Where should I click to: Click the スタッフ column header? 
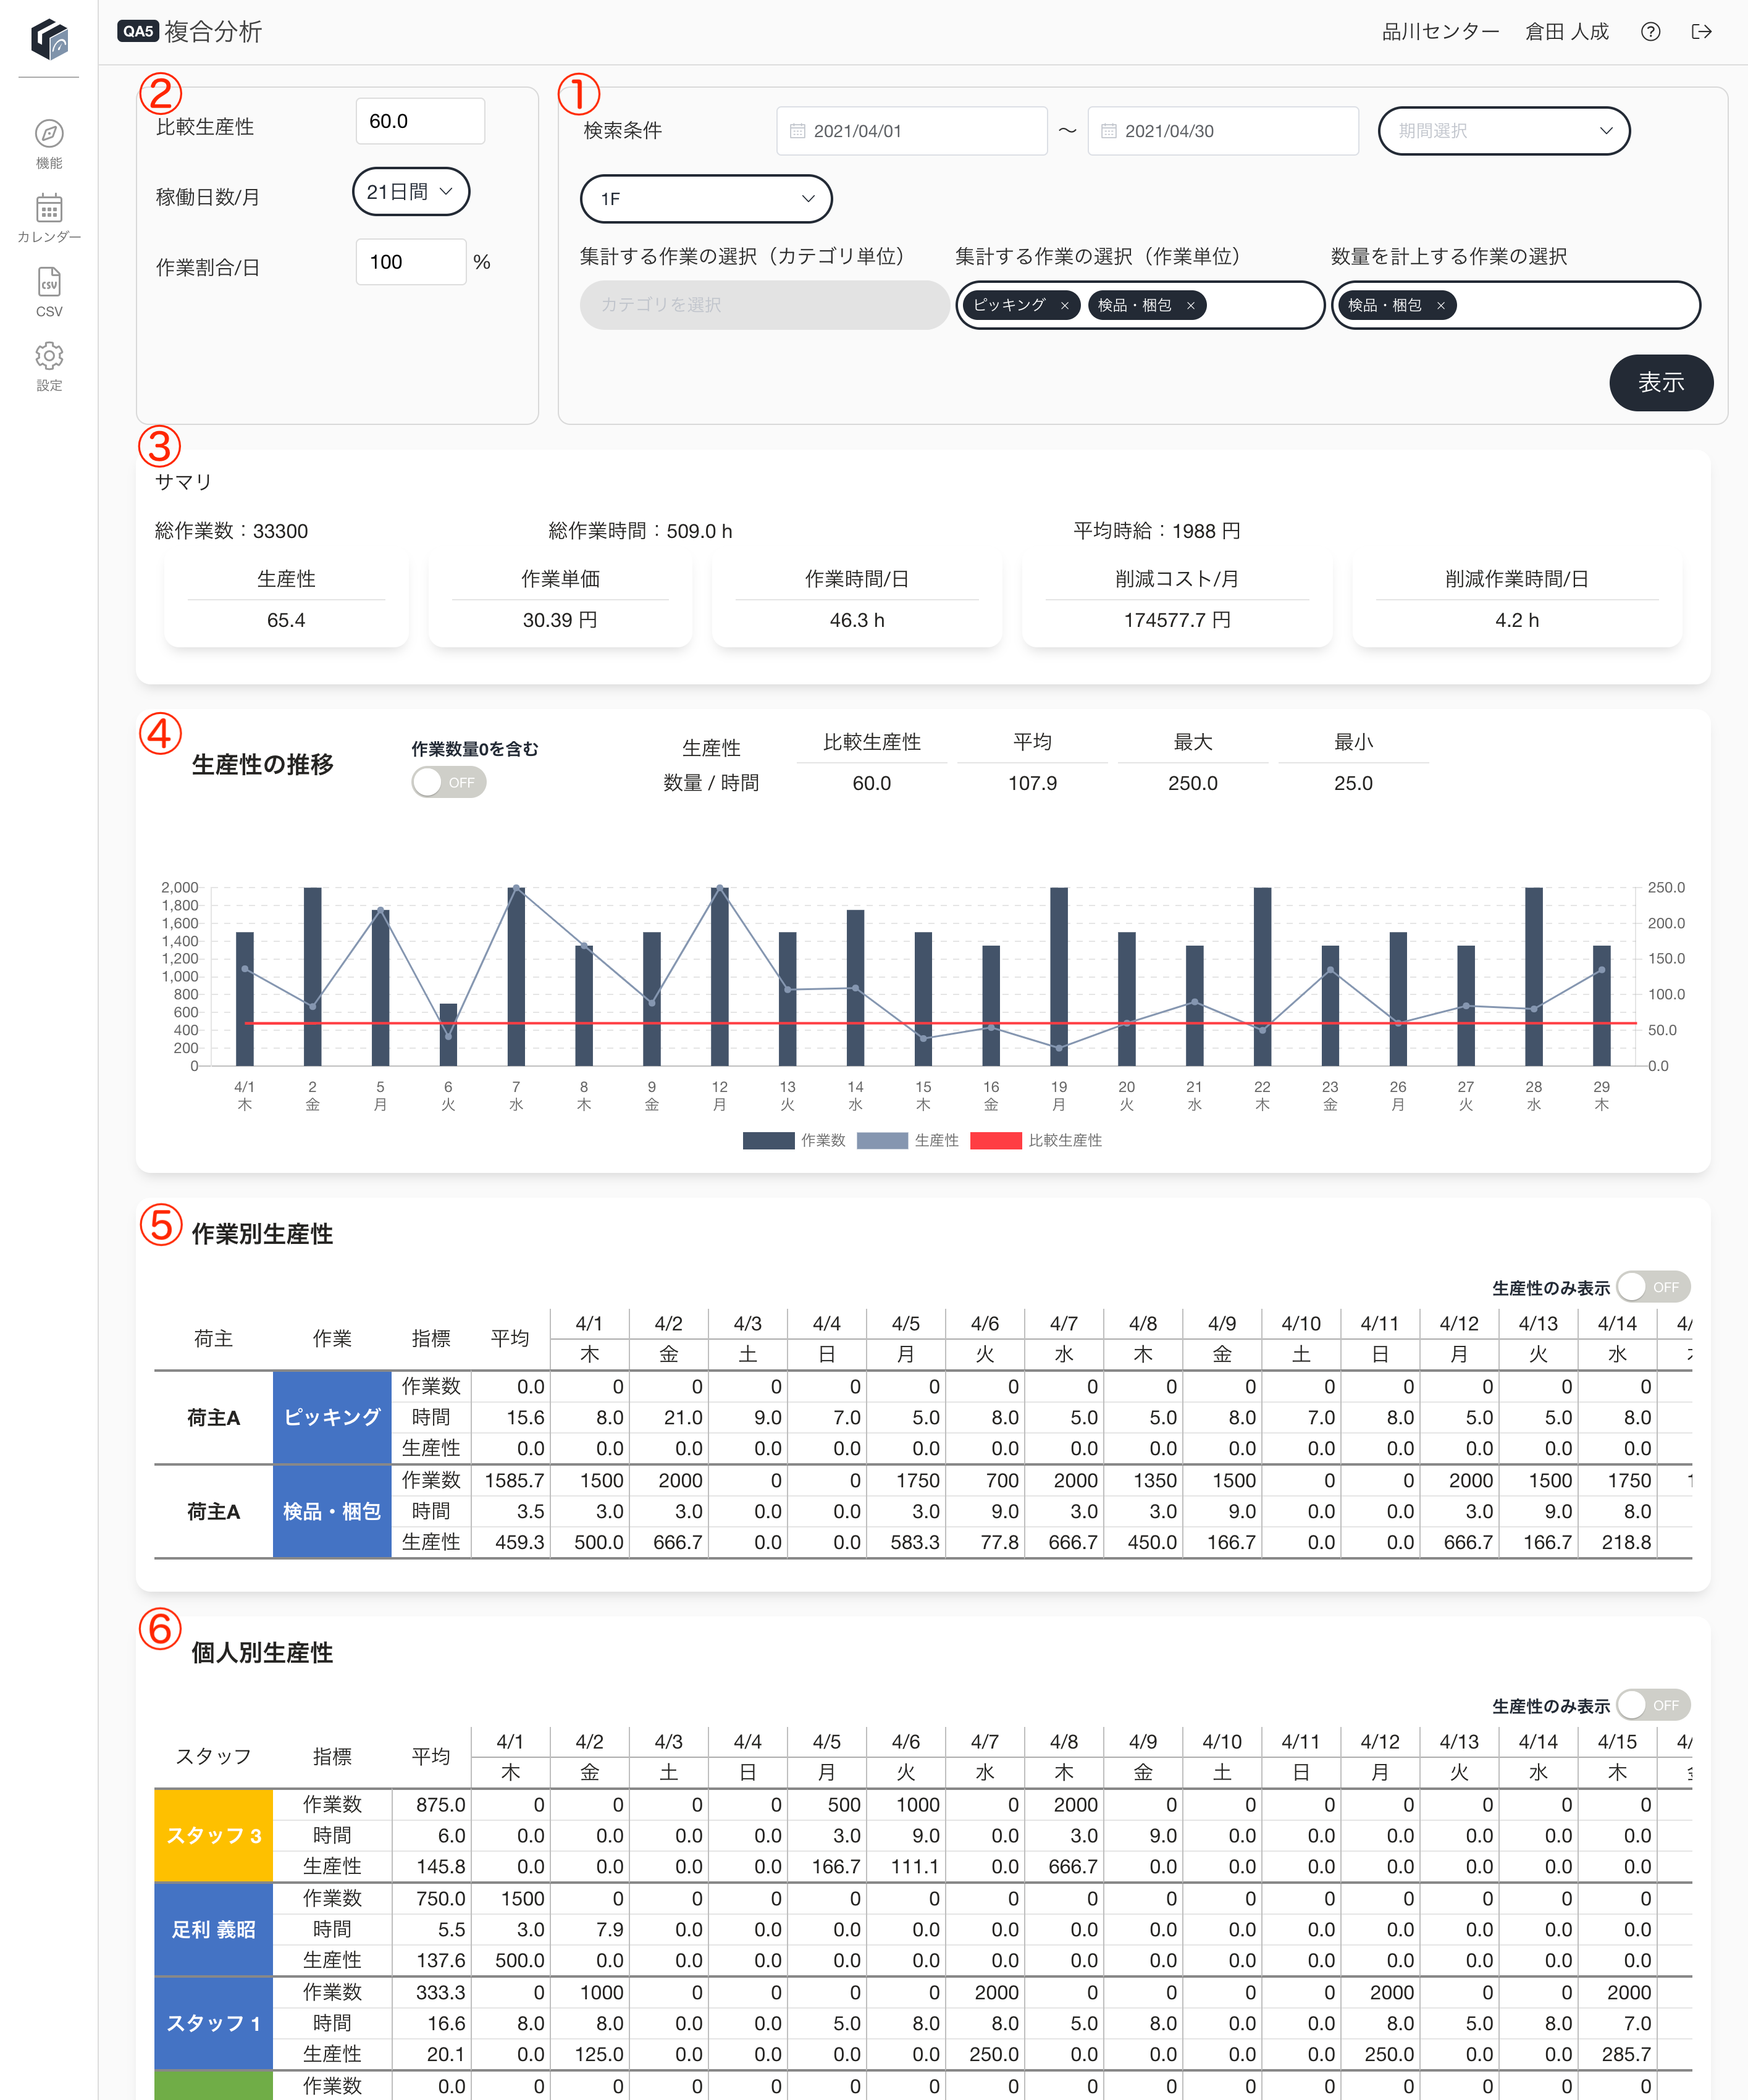click(x=213, y=1756)
